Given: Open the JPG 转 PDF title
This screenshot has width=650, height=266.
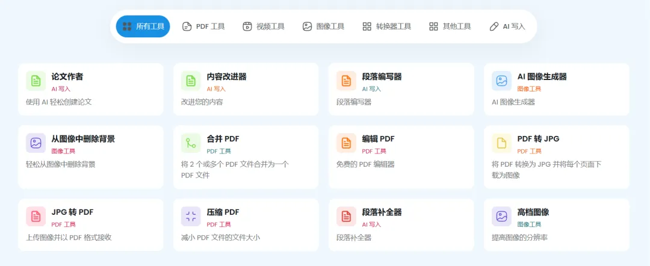Looking at the screenshot, I should (73, 212).
